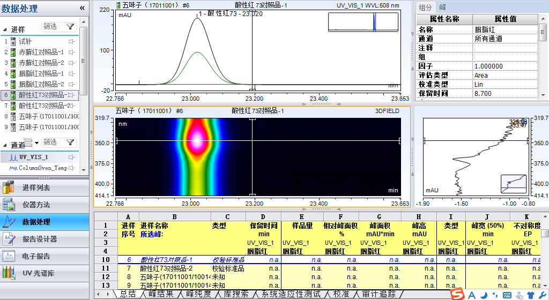Open the 库搜索 sheet tab
The height and width of the screenshot is (300, 549).
tap(236, 294)
